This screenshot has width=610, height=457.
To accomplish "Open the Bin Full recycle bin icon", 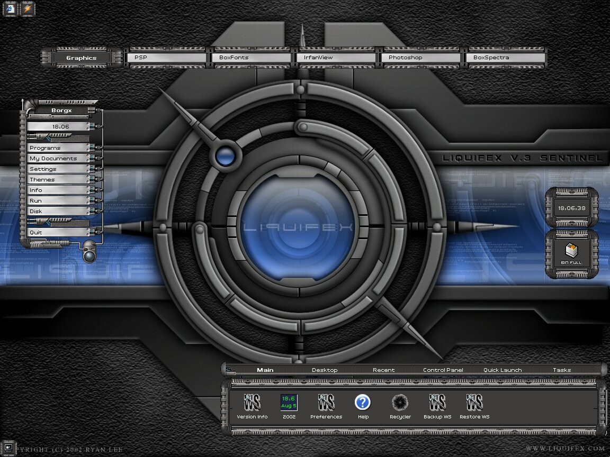I will [x=571, y=253].
